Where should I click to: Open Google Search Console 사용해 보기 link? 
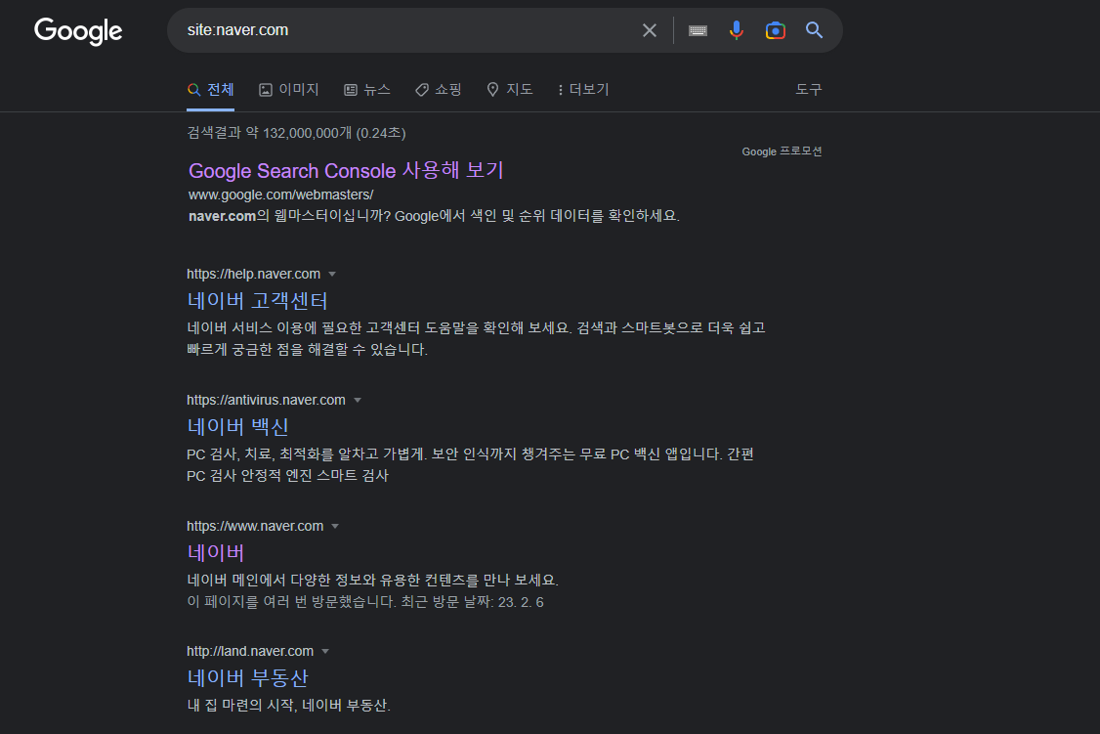(x=346, y=170)
